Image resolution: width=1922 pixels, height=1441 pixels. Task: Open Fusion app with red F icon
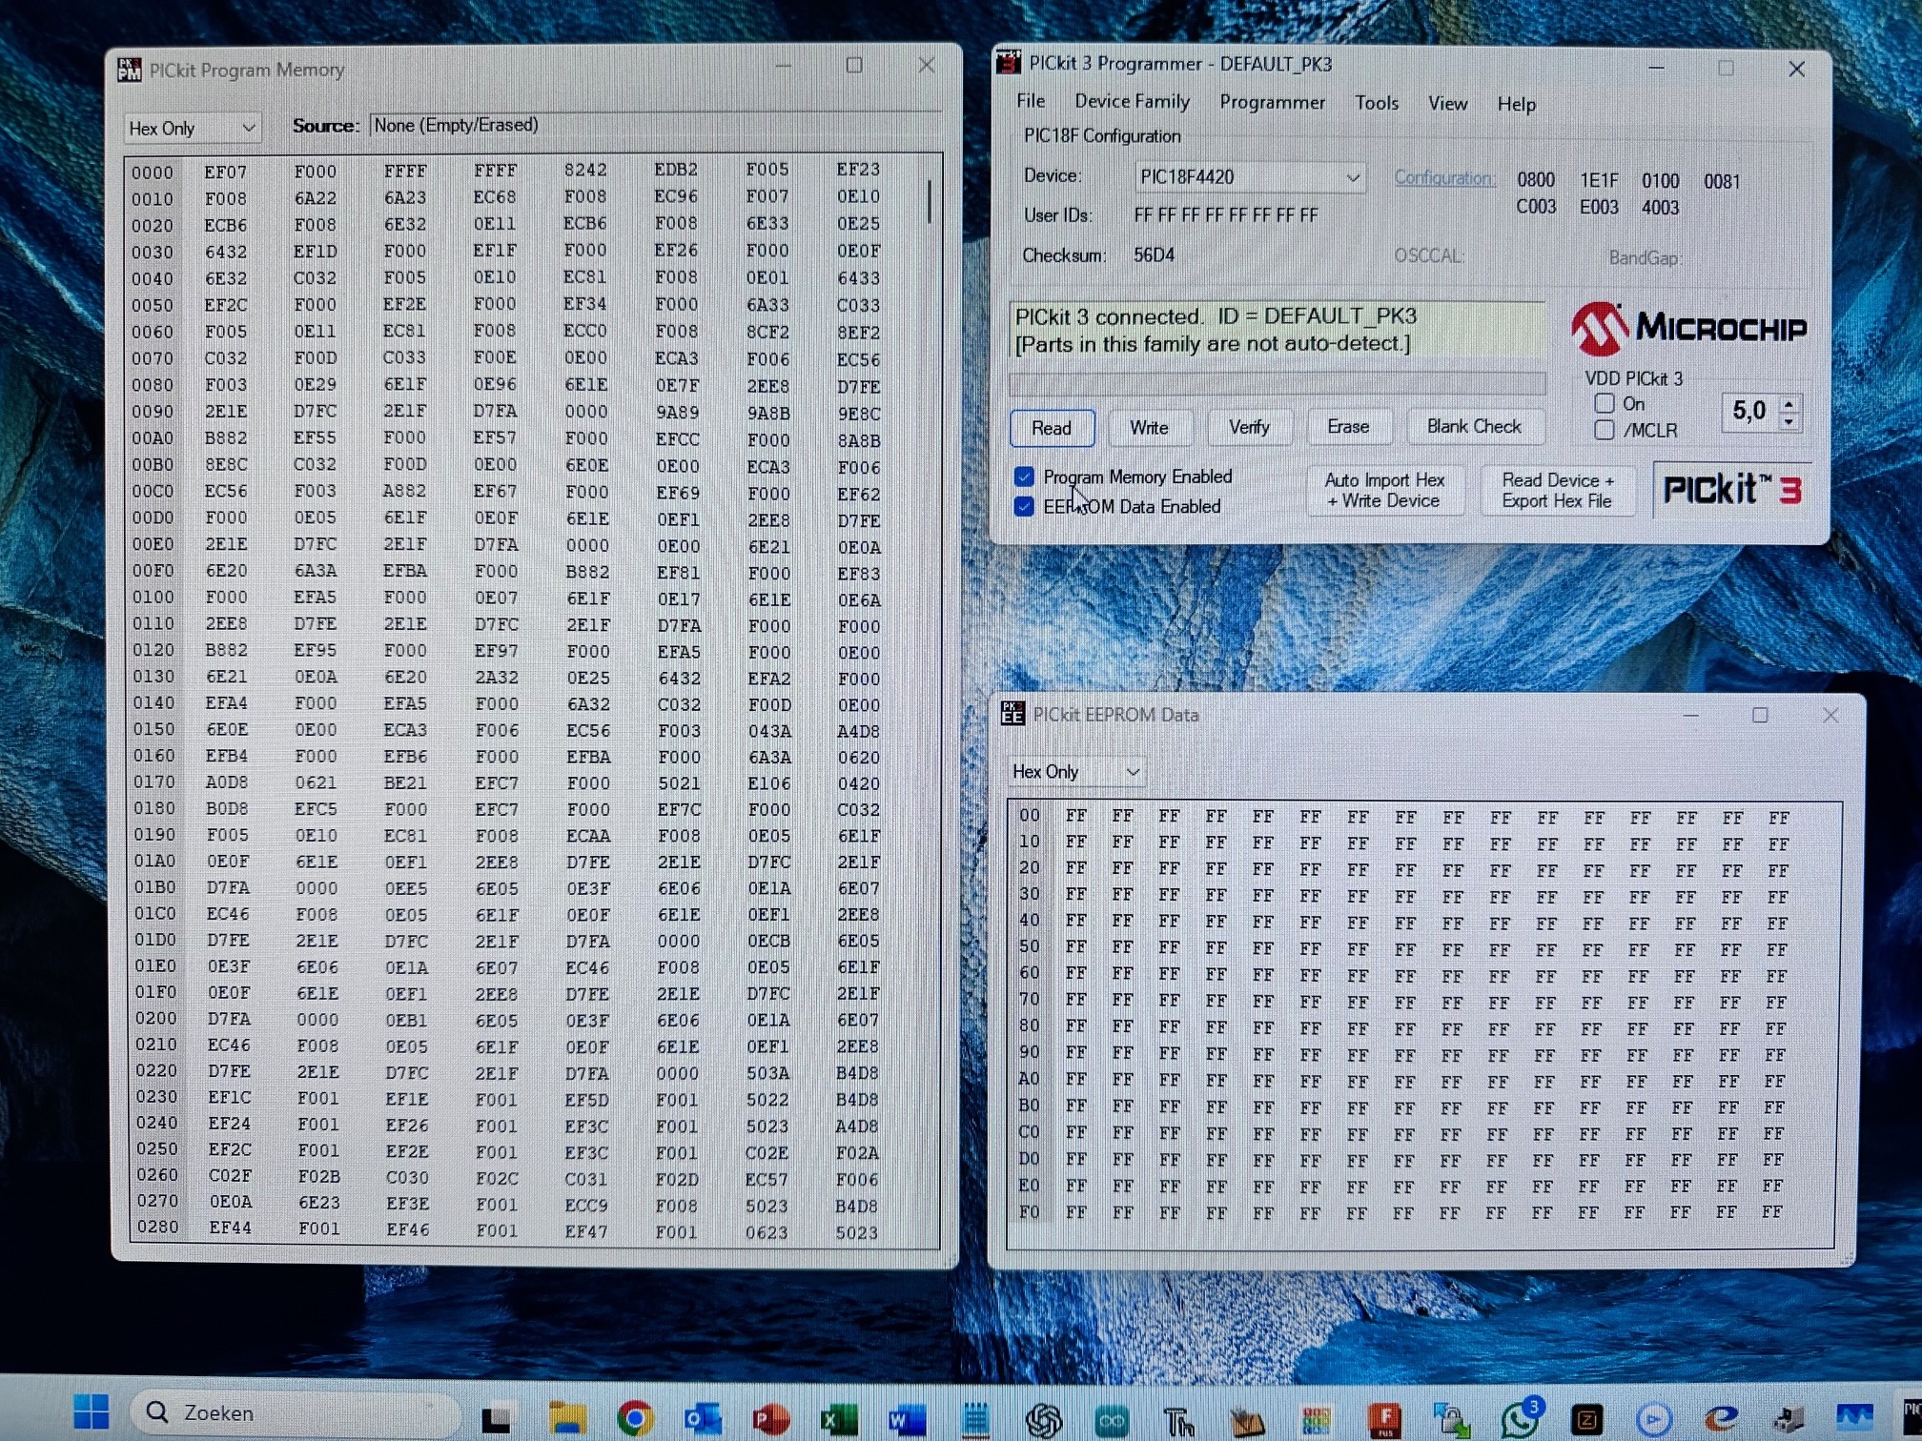click(1383, 1421)
